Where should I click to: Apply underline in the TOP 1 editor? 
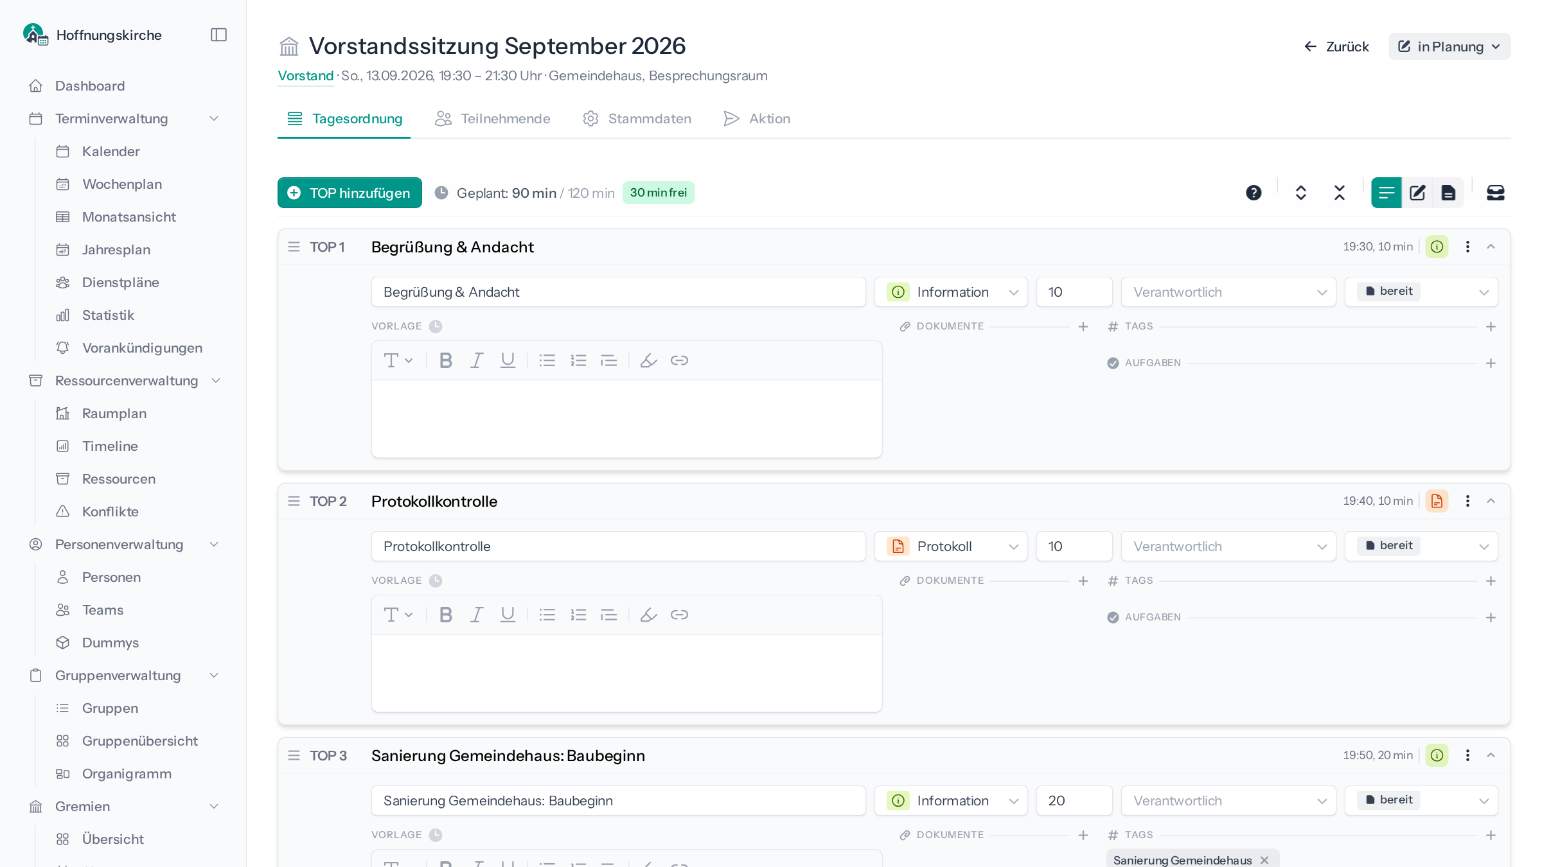point(508,361)
